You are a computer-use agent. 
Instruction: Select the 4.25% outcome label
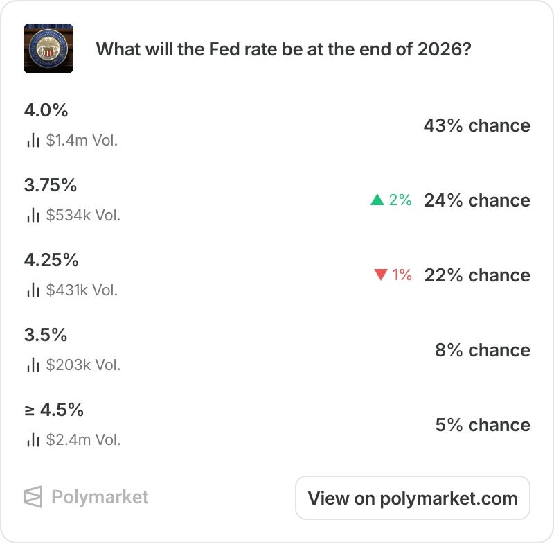(51, 260)
